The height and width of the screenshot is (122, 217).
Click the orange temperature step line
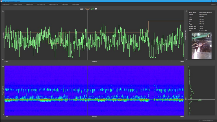click(x=167, y=21)
